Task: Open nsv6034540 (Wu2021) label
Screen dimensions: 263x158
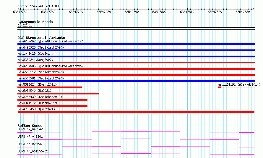Action: click(x=35, y=91)
